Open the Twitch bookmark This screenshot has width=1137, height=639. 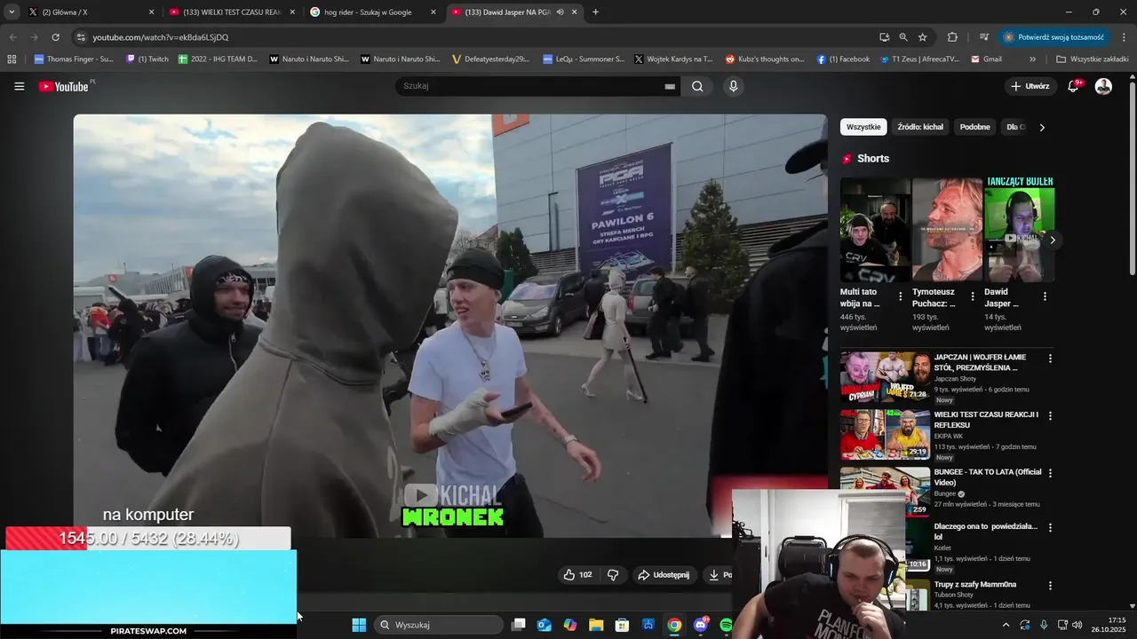pos(147,59)
